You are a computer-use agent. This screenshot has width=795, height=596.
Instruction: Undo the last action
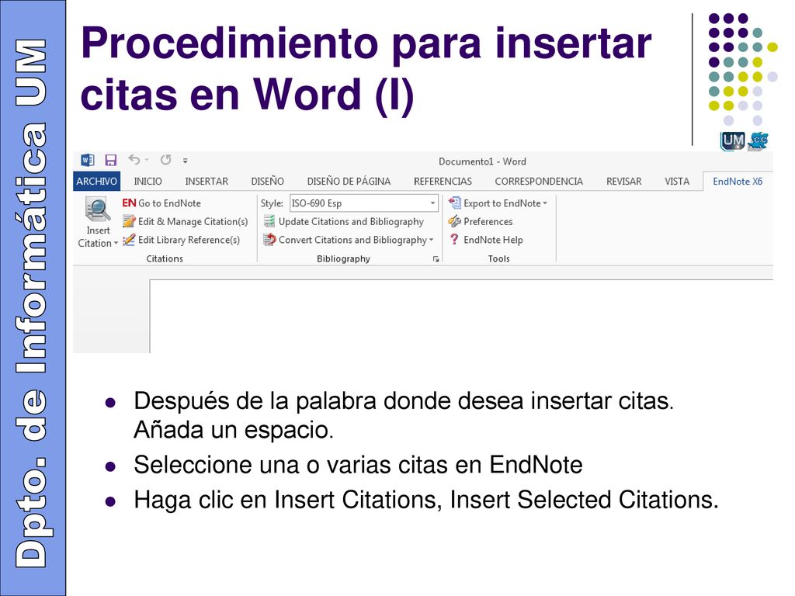point(134,160)
